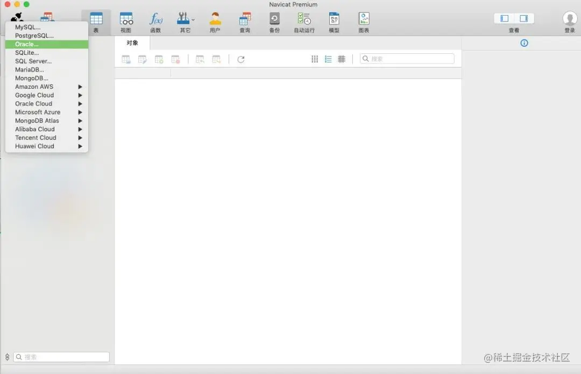Click the export wizard icon in object toolbar
Image resolution: width=581 pixels, height=374 pixels.
(216, 59)
